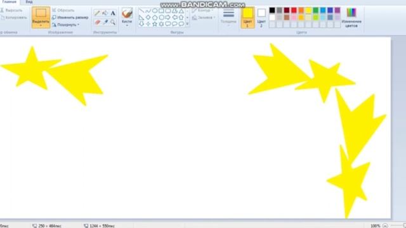Viewport: 406px width, 228px height.
Task: Select the Color picker eyedropper tool
Action: [105, 23]
